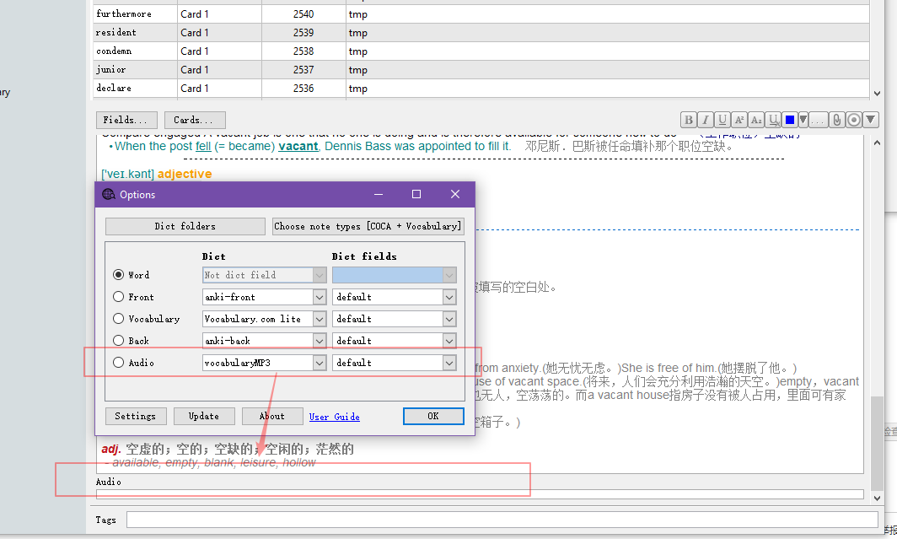Close the Options dialog
Screen dimensions: 897x539
point(455,194)
